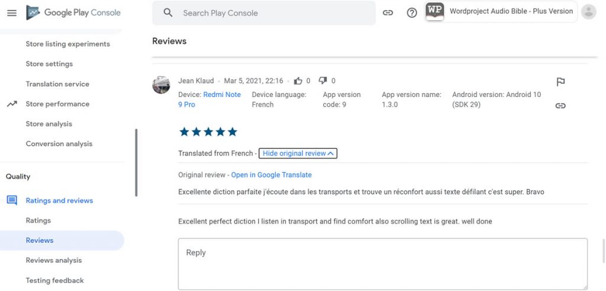This screenshot has width=606, height=291.
Task: Open the Wordproject Audio Bible app selector
Action: tap(501, 11)
